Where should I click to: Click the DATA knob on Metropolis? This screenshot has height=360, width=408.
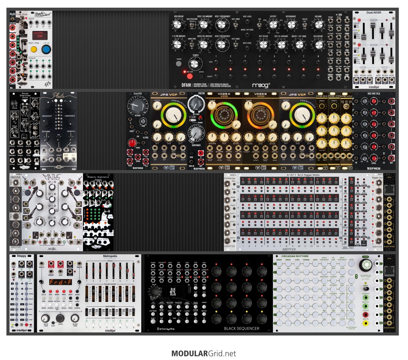(x=60, y=319)
